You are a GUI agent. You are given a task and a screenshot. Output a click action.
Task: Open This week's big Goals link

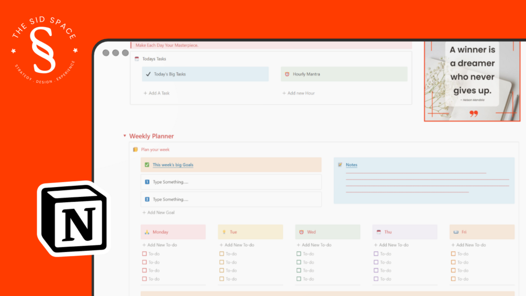[x=173, y=165]
